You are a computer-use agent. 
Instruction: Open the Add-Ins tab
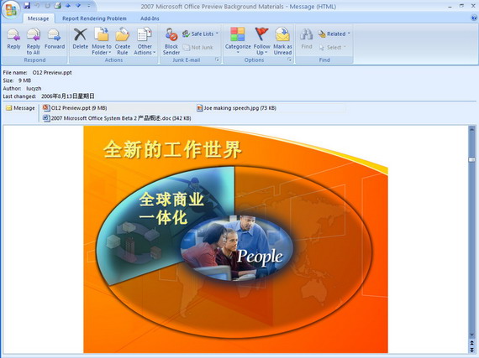[150, 18]
